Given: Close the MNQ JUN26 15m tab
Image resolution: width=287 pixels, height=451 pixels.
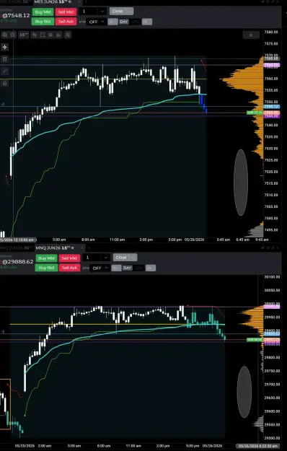Looking at the screenshot, I should point(82,248).
